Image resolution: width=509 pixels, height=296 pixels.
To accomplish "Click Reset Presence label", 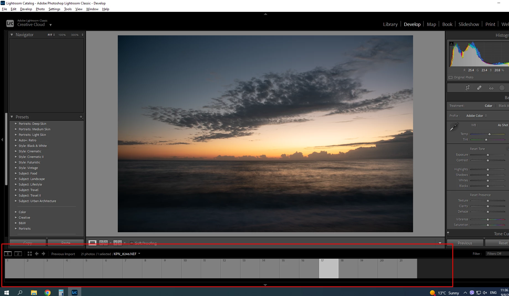I will 480,195.
